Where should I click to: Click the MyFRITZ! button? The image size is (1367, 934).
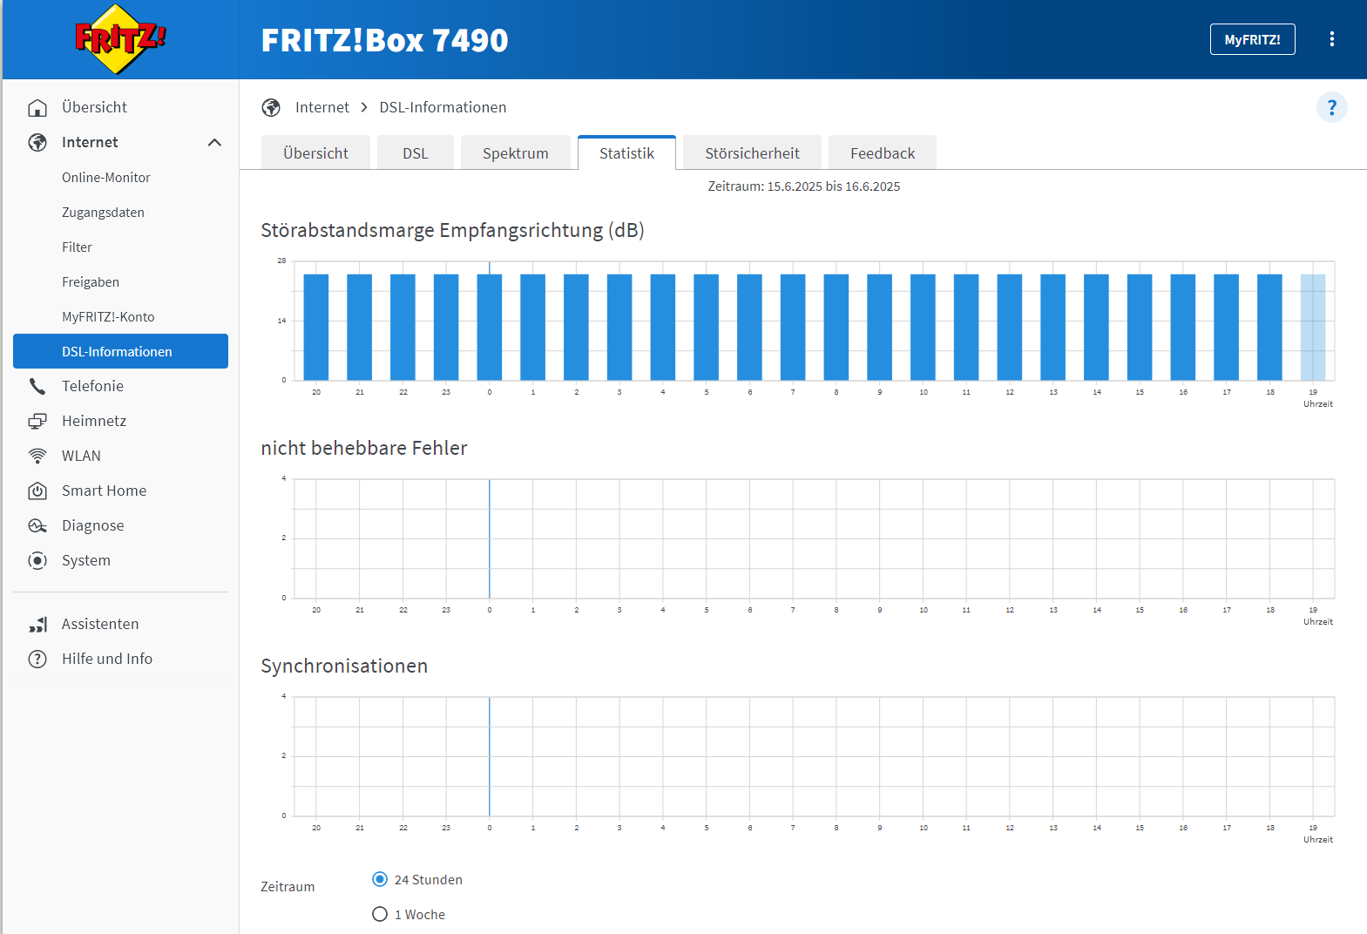[x=1252, y=39]
